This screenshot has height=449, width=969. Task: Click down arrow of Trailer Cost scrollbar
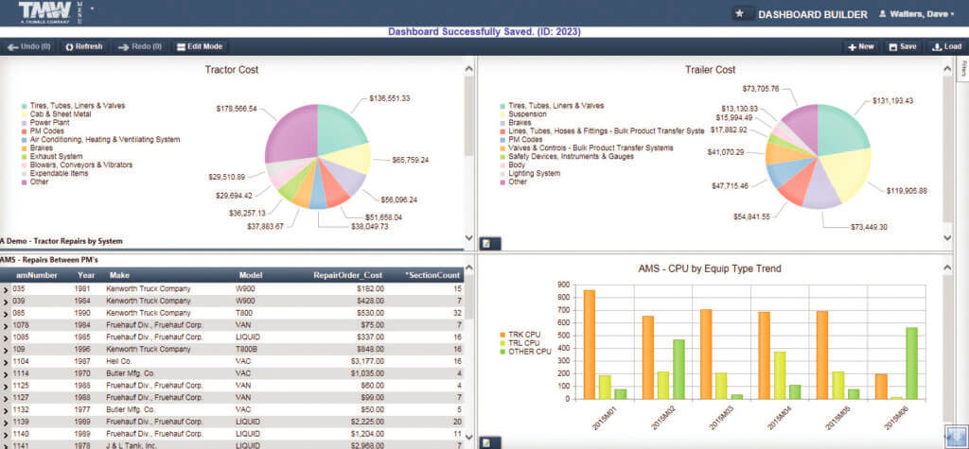coord(948,238)
